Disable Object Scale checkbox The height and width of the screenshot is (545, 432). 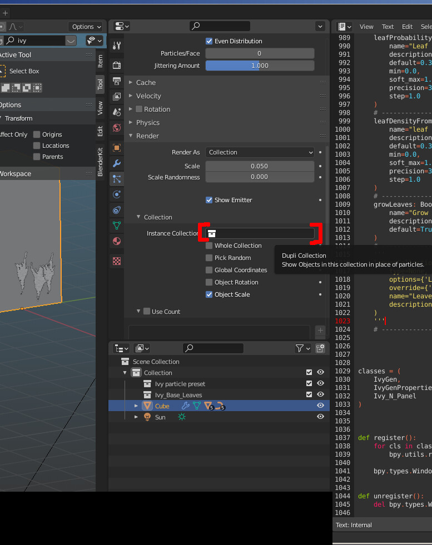[209, 294]
